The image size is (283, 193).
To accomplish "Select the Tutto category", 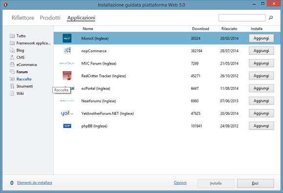I will (21, 36).
